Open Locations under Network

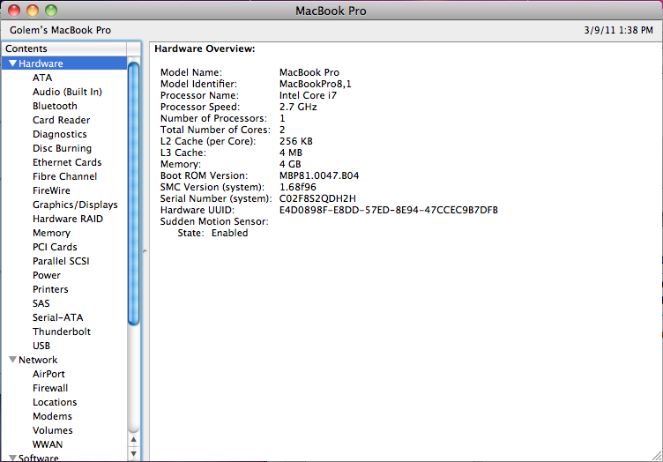tap(55, 402)
